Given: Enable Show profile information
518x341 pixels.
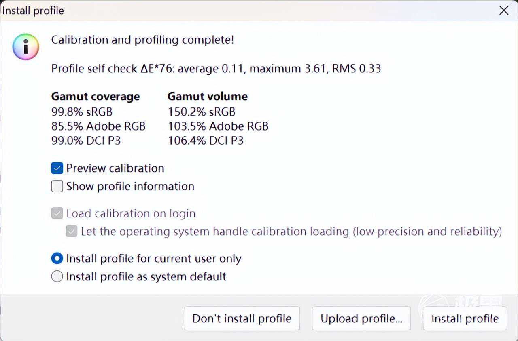Looking at the screenshot, I should [57, 186].
